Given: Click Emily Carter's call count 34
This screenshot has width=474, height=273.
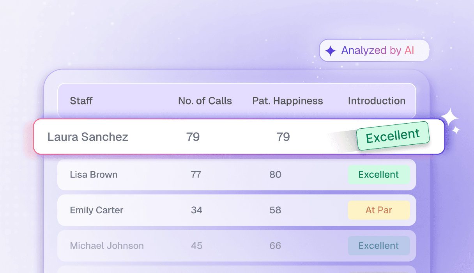Looking at the screenshot, I should click(x=196, y=210).
